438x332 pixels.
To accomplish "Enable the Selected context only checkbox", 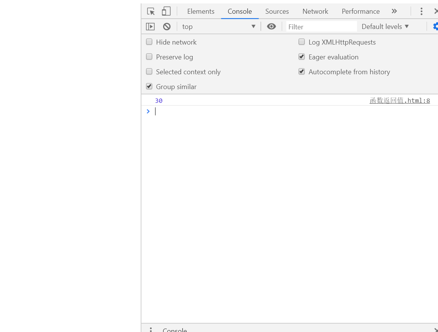I will tap(149, 72).
